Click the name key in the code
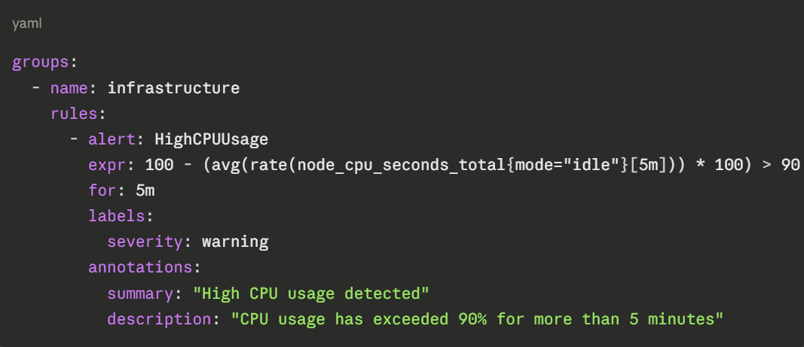The image size is (804, 347). (69, 88)
